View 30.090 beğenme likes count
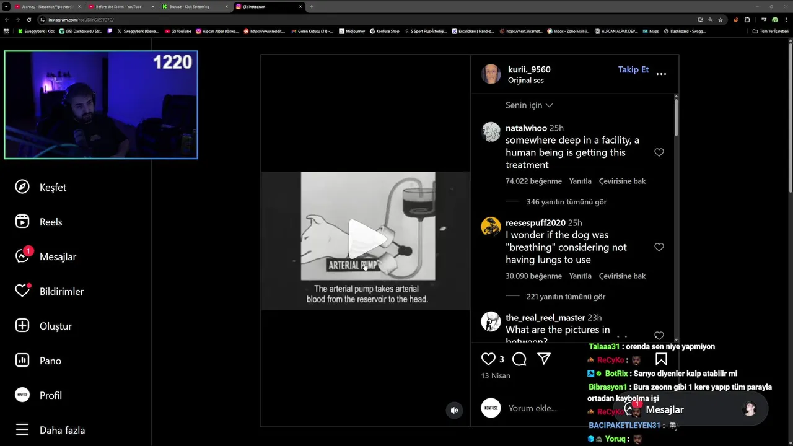The image size is (793, 446). [x=533, y=276]
